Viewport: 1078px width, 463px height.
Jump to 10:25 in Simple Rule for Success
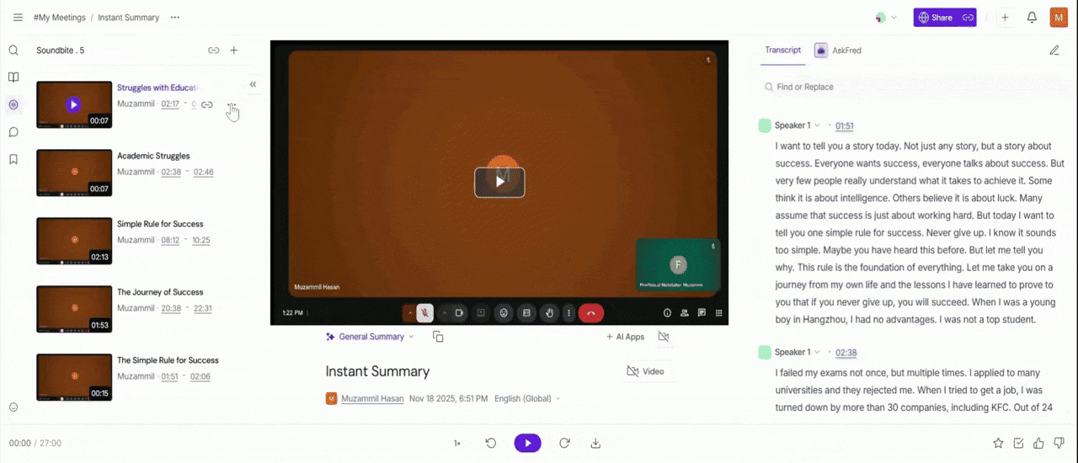pos(201,240)
